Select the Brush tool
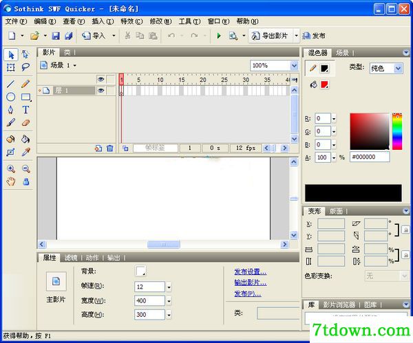The image size is (413, 343). point(11,123)
